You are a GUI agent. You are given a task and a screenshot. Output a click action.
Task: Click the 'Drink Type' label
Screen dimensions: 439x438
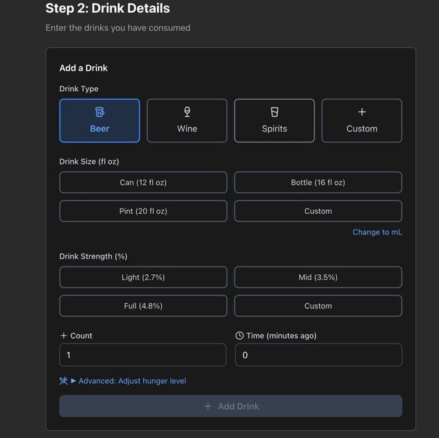pyautogui.click(x=79, y=88)
